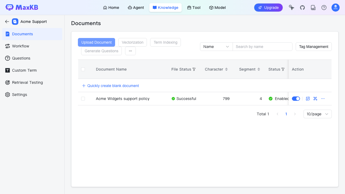The height and width of the screenshot is (194, 345).
Task: Open the GitHub repository icon
Action: click(x=302, y=8)
